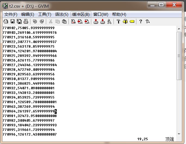Viewport: 186px width, 144px height.
Task: Load session icon in toolbar
Action: (x=96, y=22)
